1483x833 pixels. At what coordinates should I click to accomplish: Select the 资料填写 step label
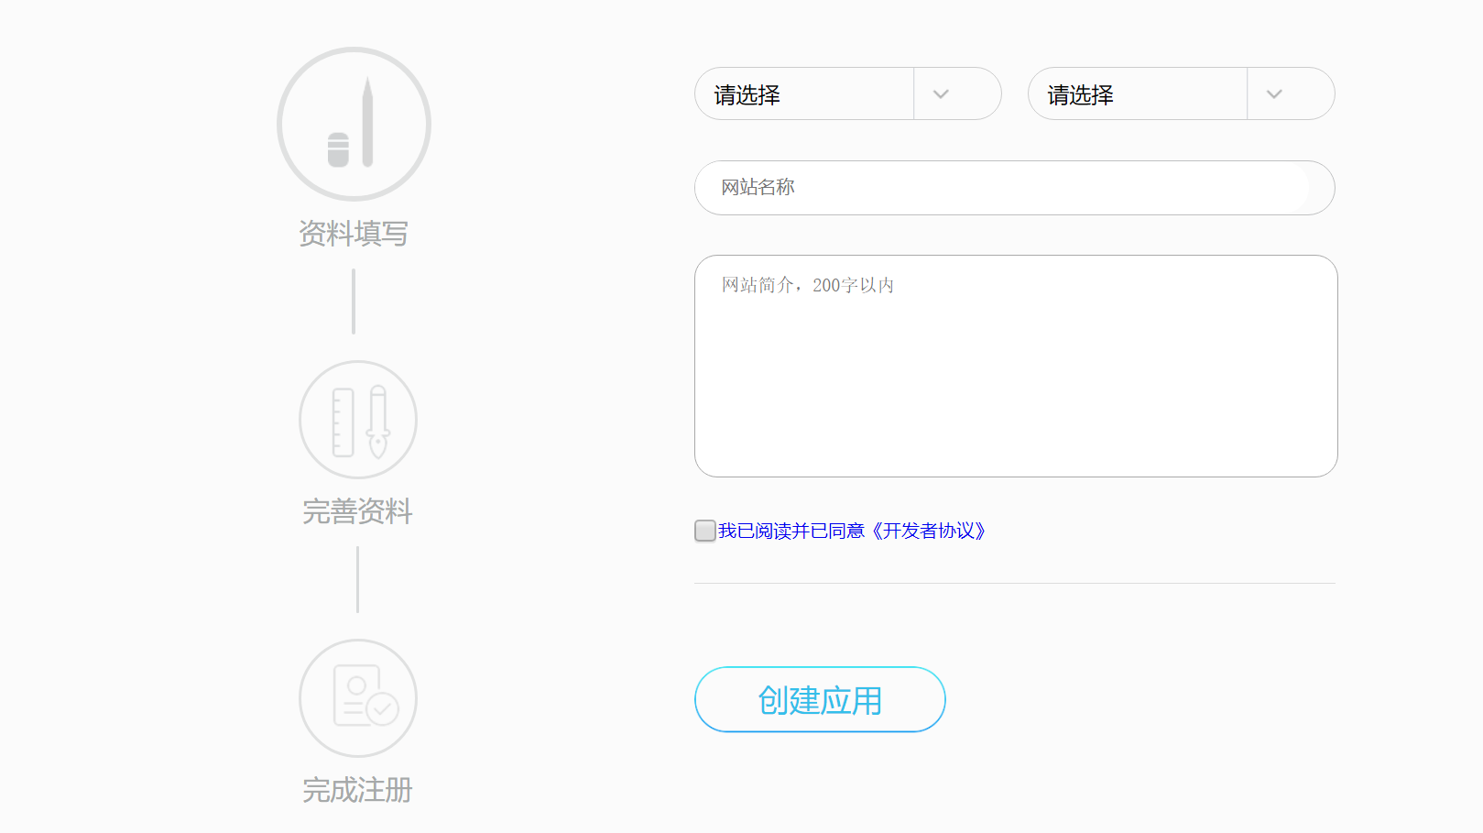[x=354, y=234]
